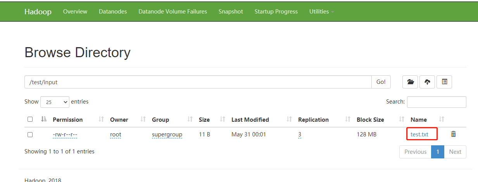Sort by Owner column sort icon
The image size is (478, 182).
coord(143,119)
